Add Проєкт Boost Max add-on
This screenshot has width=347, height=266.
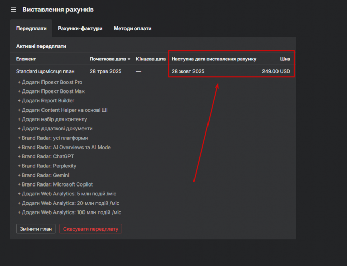click(x=51, y=91)
